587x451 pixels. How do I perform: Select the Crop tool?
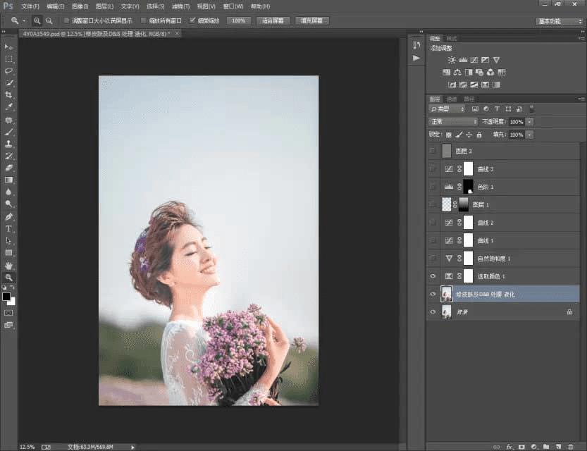click(x=9, y=94)
